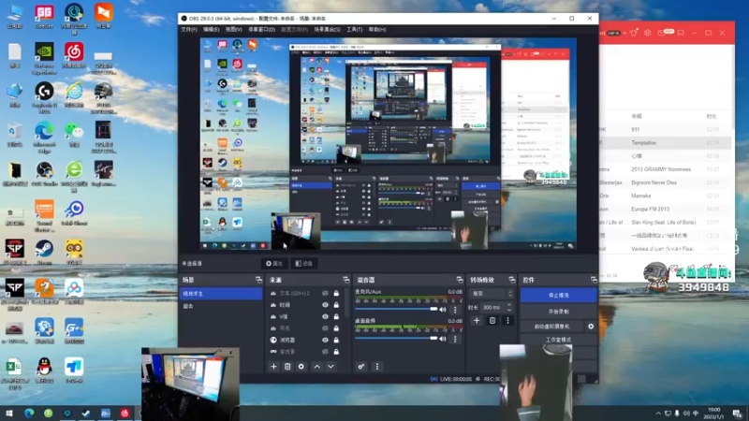Pop out the 转场特效 dock panel
749x421 pixels.
pos(511,280)
